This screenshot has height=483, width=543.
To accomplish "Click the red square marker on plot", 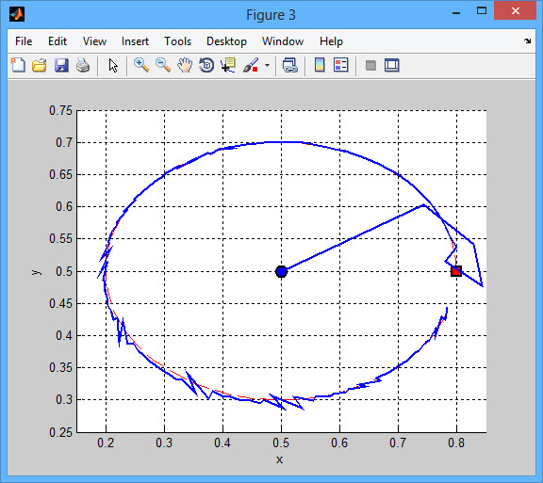I will [456, 271].
